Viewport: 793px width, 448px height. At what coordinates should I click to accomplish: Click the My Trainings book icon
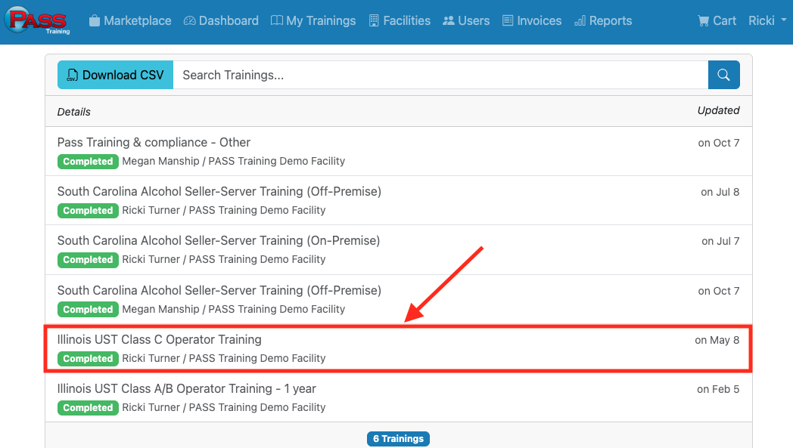tap(277, 20)
